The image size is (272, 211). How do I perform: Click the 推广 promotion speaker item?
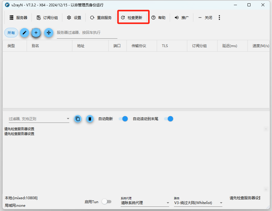(182, 18)
